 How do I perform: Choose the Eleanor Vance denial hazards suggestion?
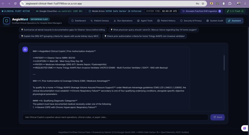pos(63,30)
